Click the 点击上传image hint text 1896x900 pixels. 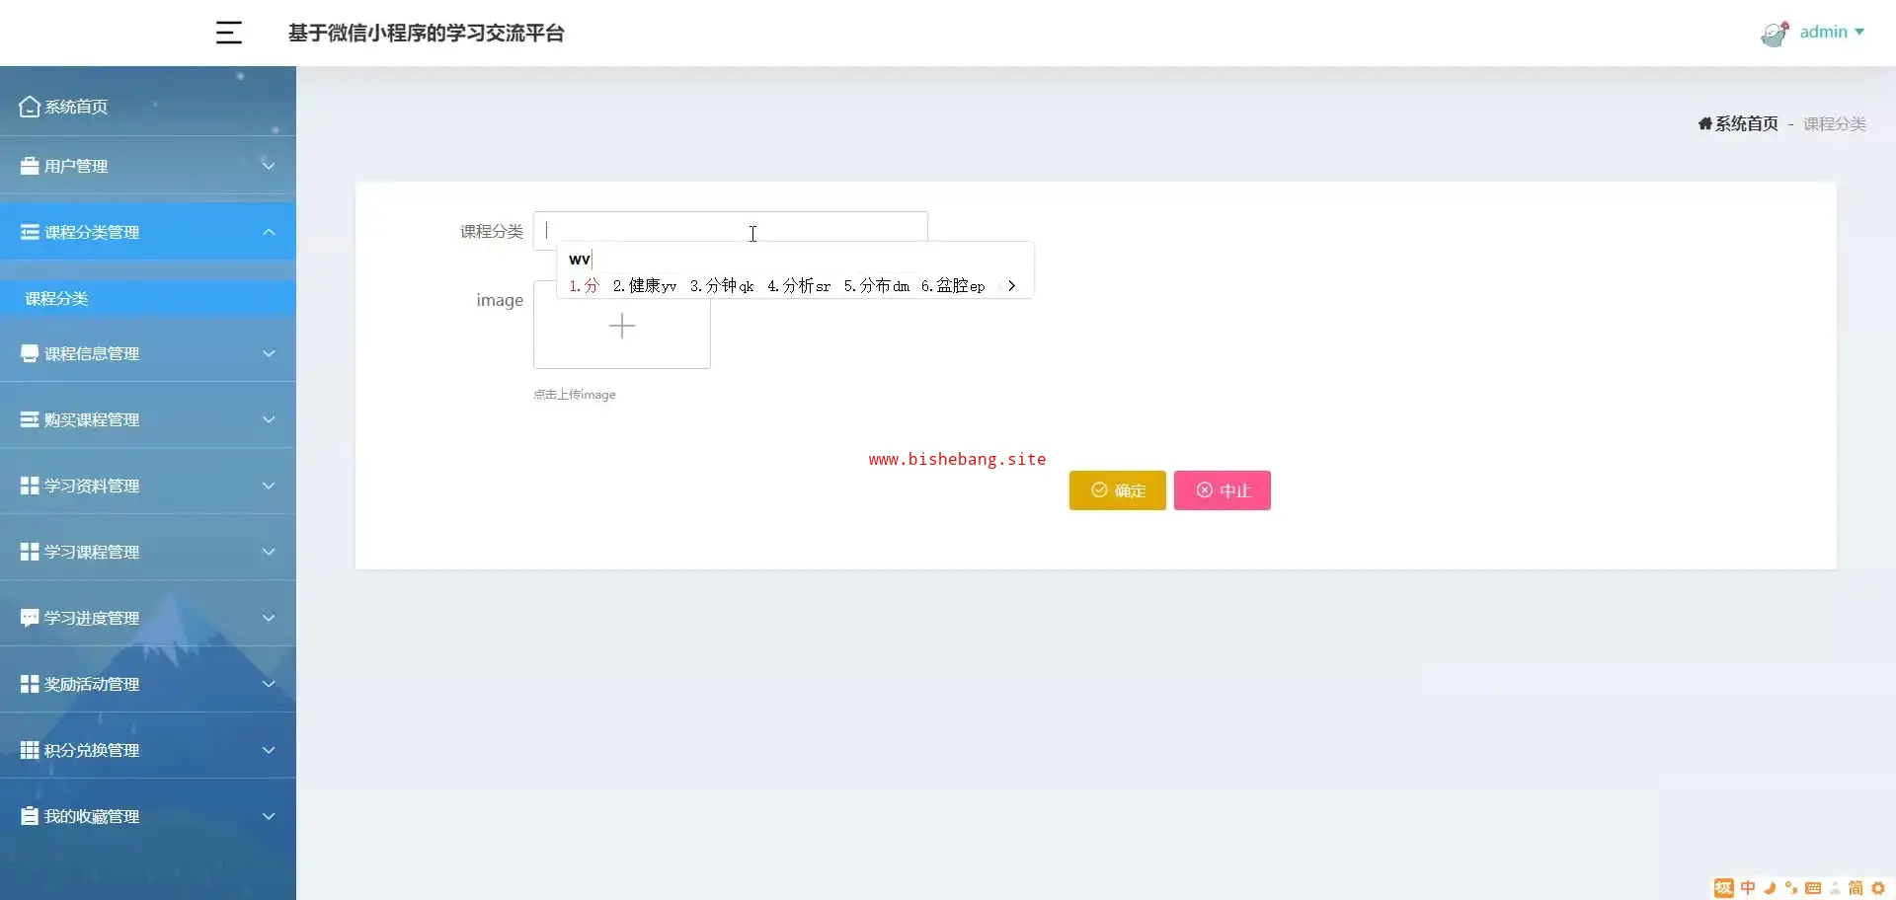click(575, 395)
